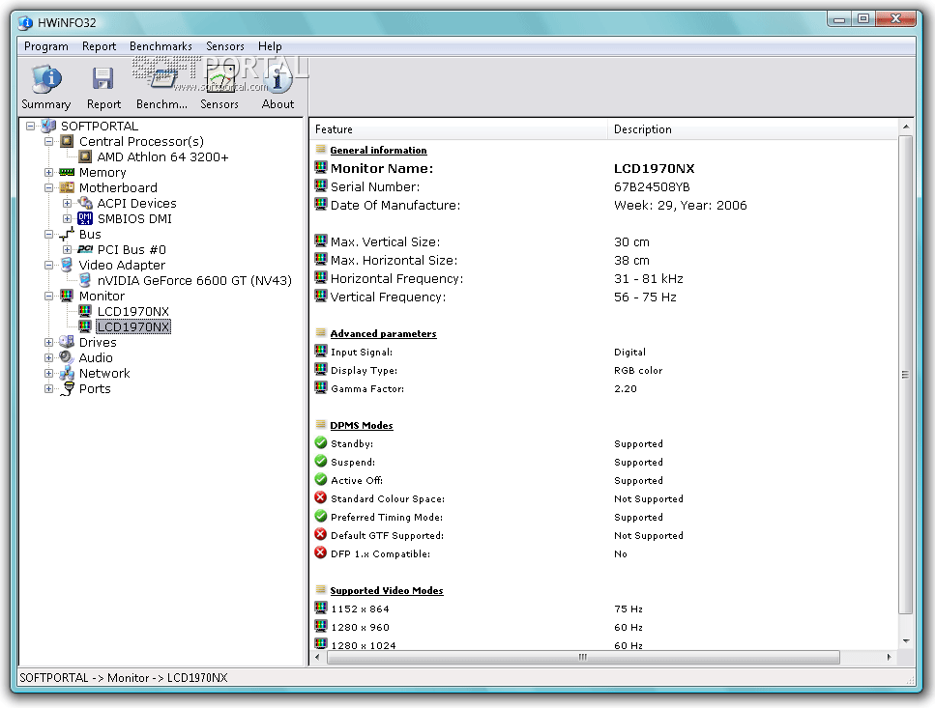The image size is (935, 708).
Task: Select the highlighted second LCD1970NX entry
Action: click(x=133, y=326)
